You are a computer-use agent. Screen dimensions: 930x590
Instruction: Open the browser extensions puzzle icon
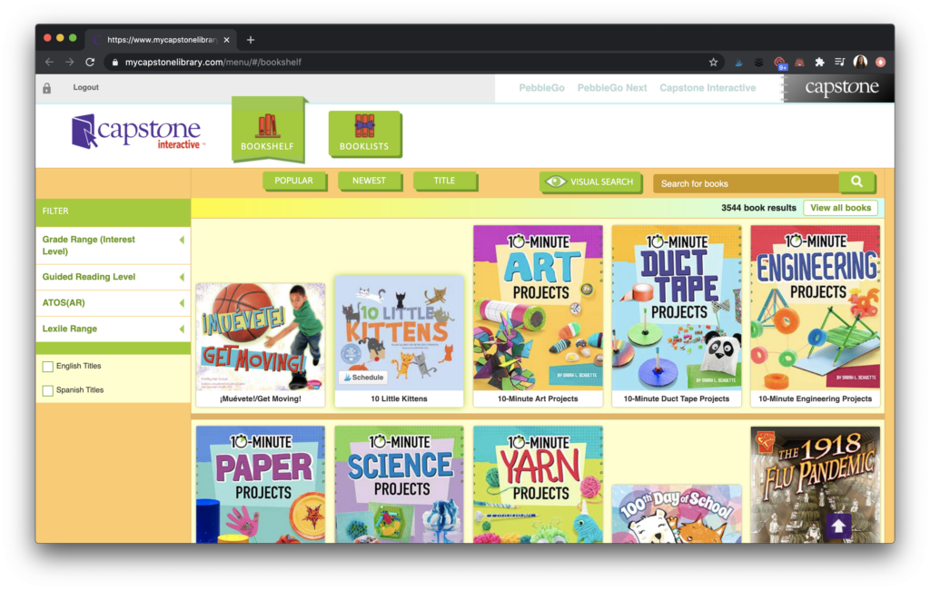click(x=817, y=62)
